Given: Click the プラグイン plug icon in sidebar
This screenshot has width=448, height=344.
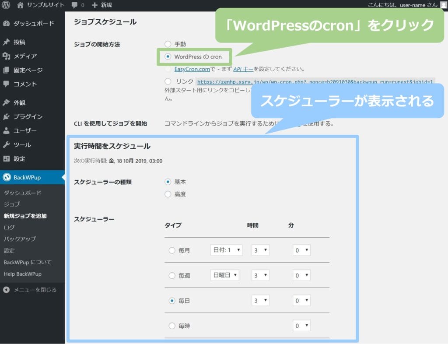Looking at the screenshot, I should (7, 117).
